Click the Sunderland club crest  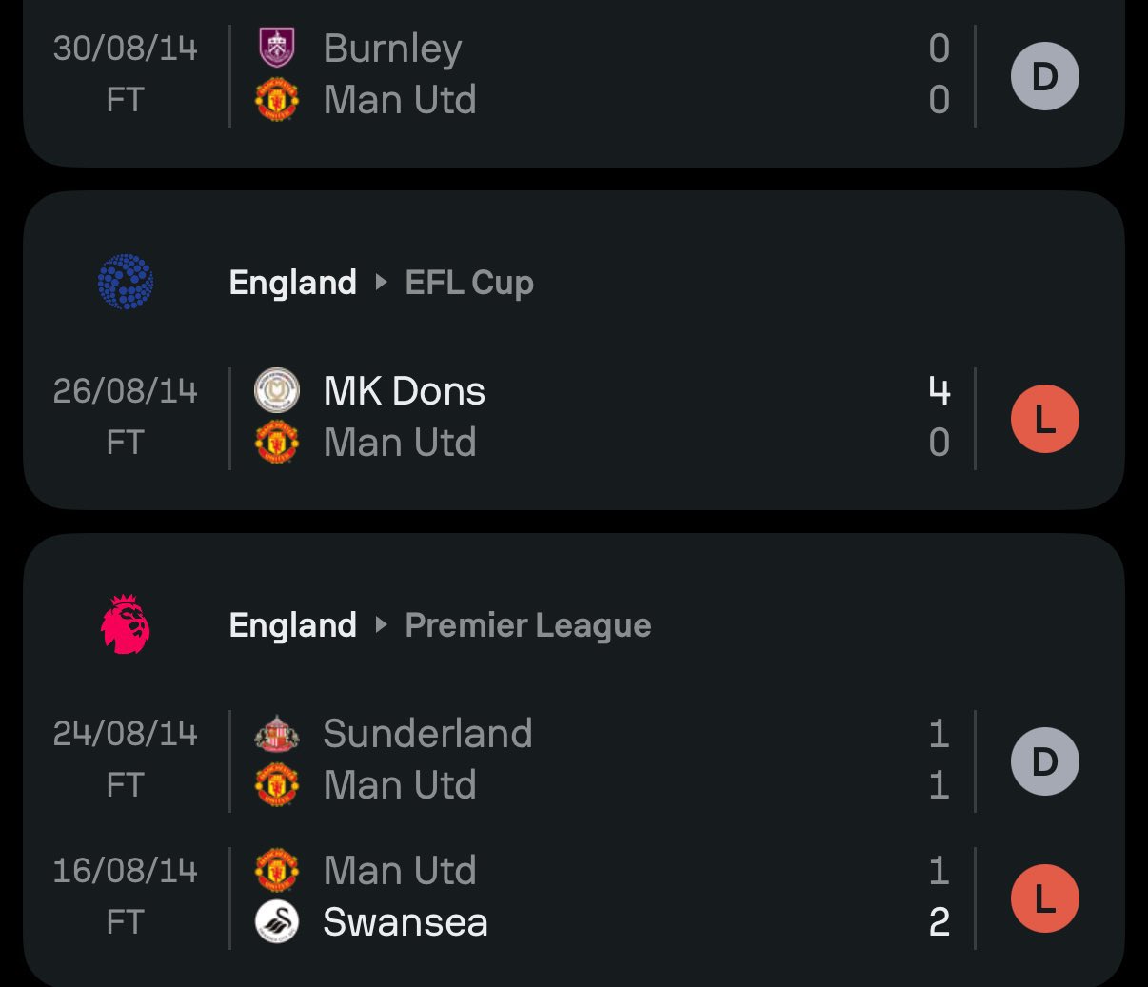[x=277, y=734]
